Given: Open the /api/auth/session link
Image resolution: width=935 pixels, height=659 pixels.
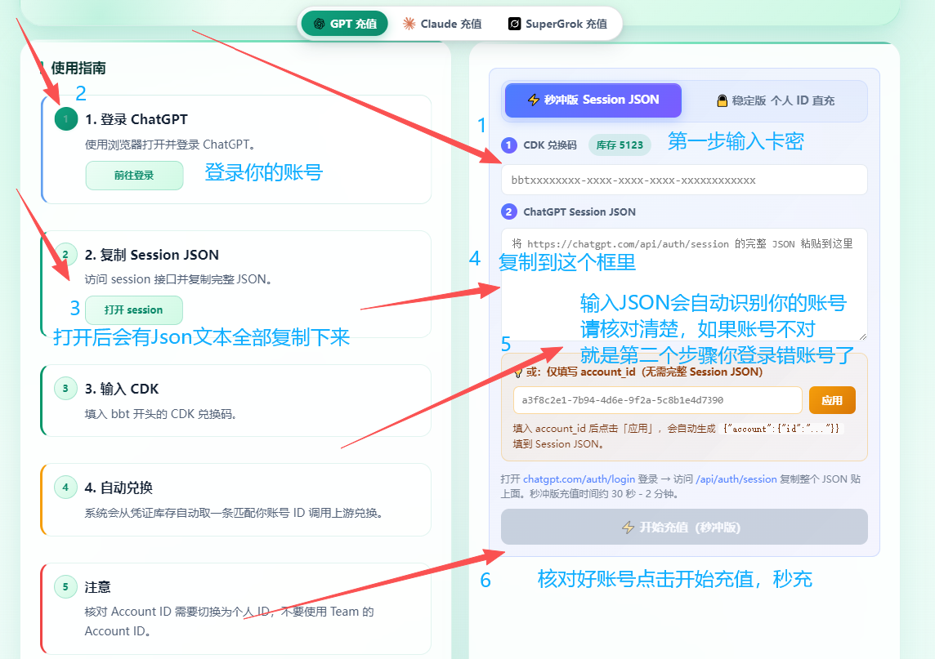Looking at the screenshot, I should point(736,479).
